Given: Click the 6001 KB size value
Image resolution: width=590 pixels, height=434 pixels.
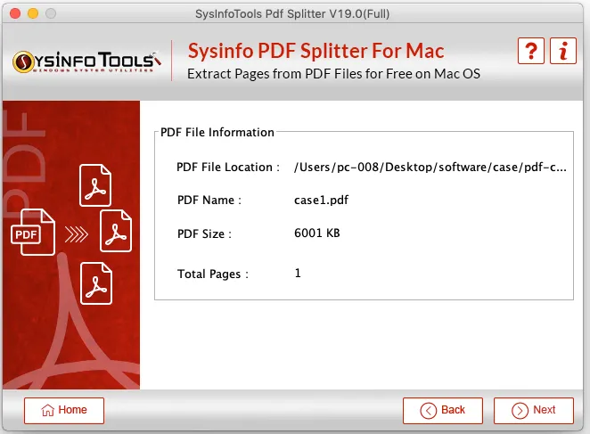Looking at the screenshot, I should pyautogui.click(x=316, y=233).
